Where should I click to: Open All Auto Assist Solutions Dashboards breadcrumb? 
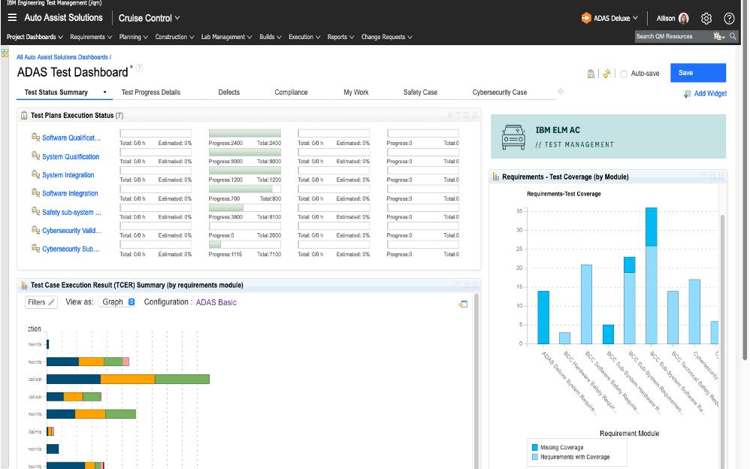(62, 57)
